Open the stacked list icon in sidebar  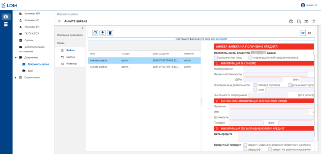(x=6, y=24)
